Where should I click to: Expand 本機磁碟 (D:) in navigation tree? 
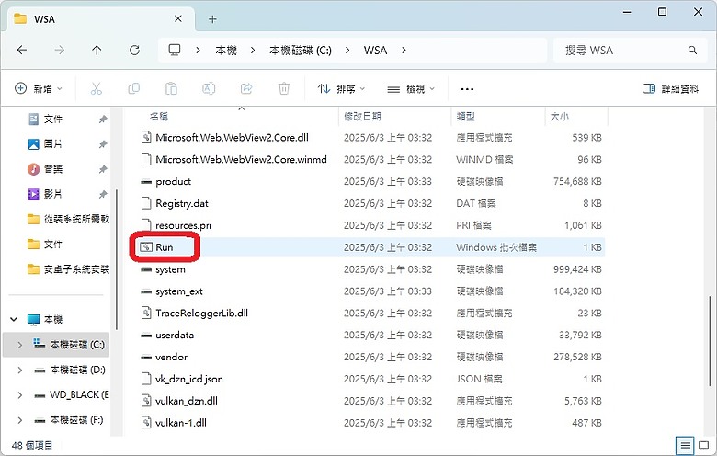pyautogui.click(x=19, y=370)
